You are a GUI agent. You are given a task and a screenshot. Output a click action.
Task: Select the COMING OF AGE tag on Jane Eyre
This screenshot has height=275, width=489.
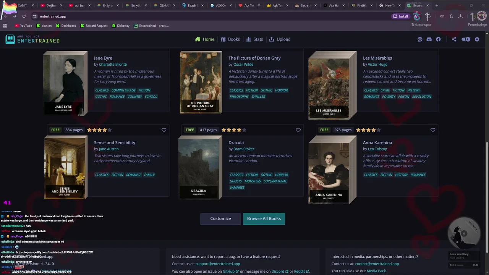click(123, 91)
